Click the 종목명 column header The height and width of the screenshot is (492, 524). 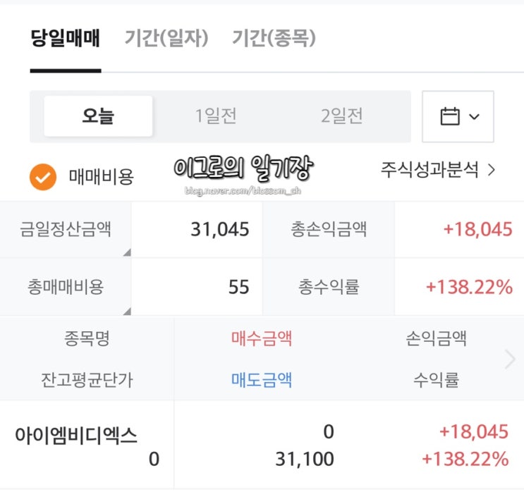coord(87,338)
